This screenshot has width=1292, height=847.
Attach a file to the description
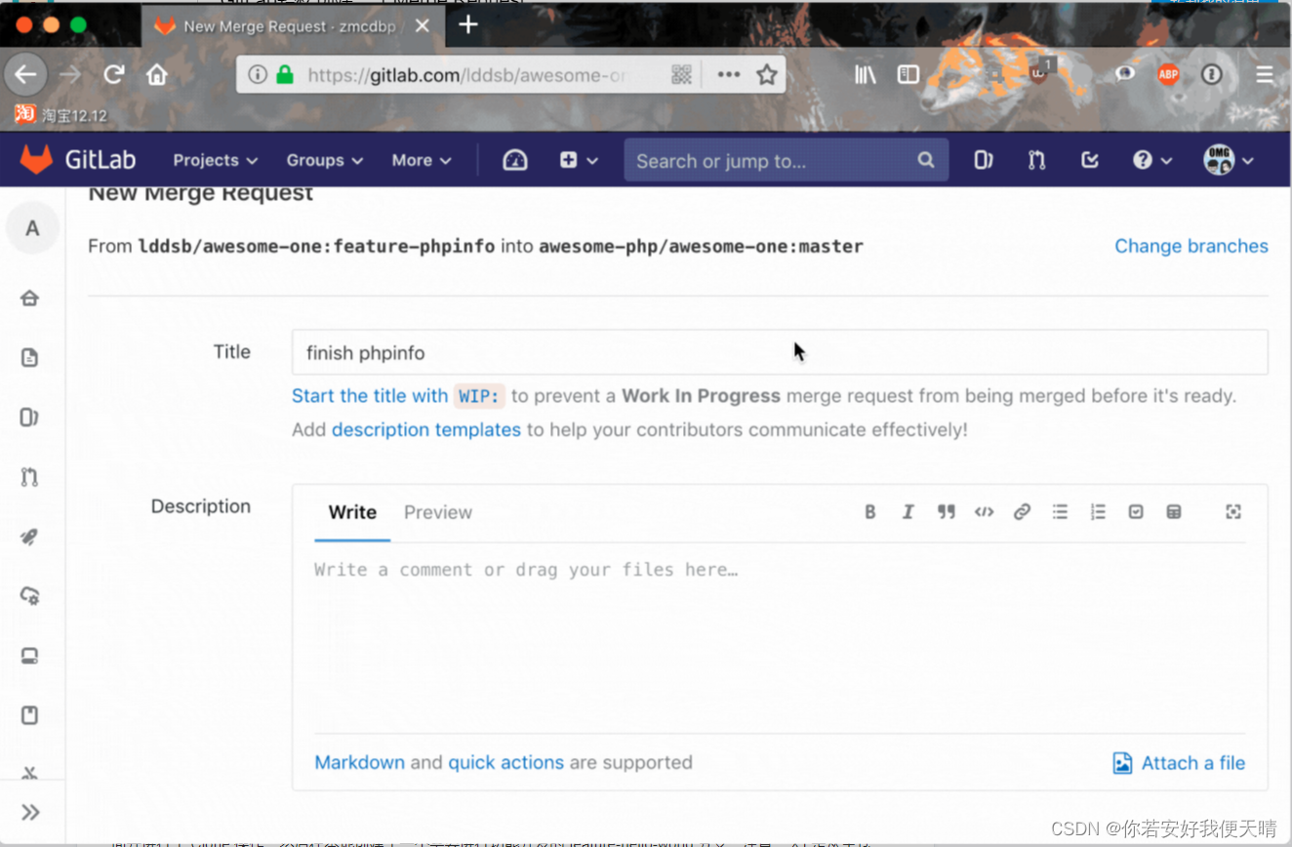[1179, 762]
